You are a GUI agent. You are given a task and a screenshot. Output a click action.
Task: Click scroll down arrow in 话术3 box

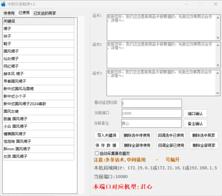pyautogui.click(x=218, y=94)
